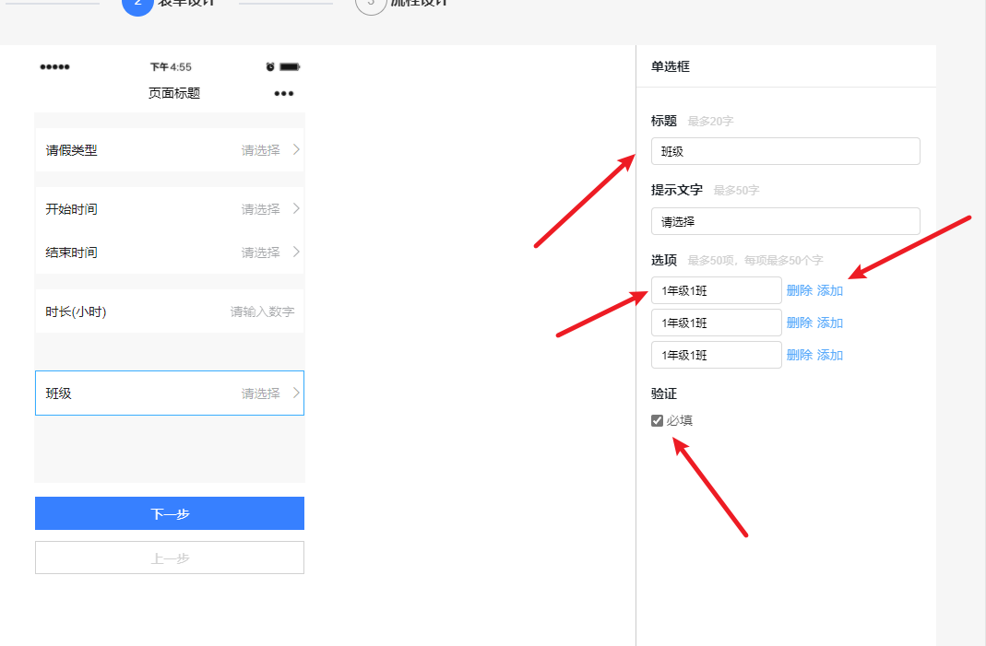
Task: Click the ellipsis menu icon in phone header
Action: (x=283, y=93)
